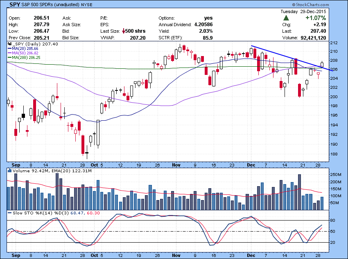Click the green up-arrow change indicator
The image size is (348, 259).
[286, 18]
